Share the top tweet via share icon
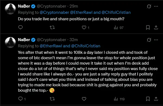Screen dimensions: 163x106 tap(156, 27)
